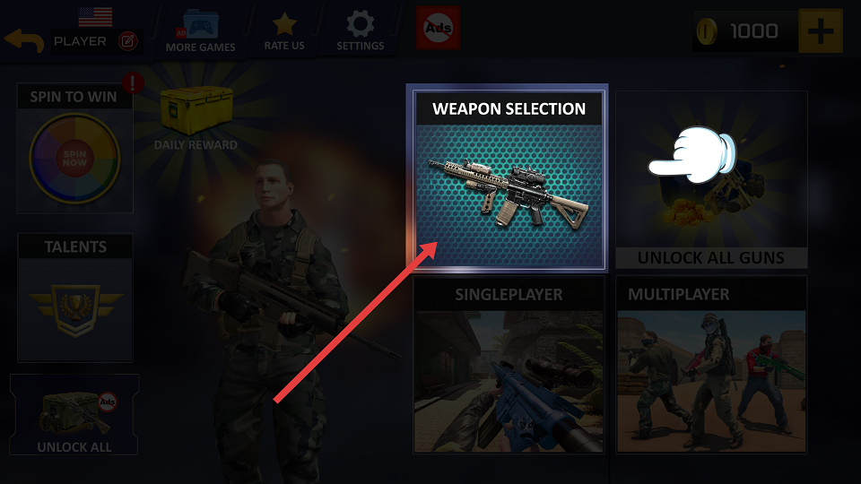861x484 pixels.
Task: Open the Weapon Selection tile
Action: 509,179
